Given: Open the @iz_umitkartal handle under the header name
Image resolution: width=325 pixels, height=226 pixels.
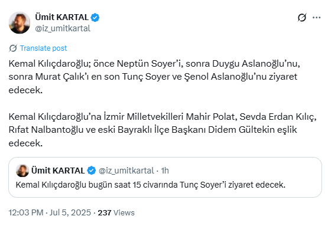Looking at the screenshot, I should (x=63, y=28).
